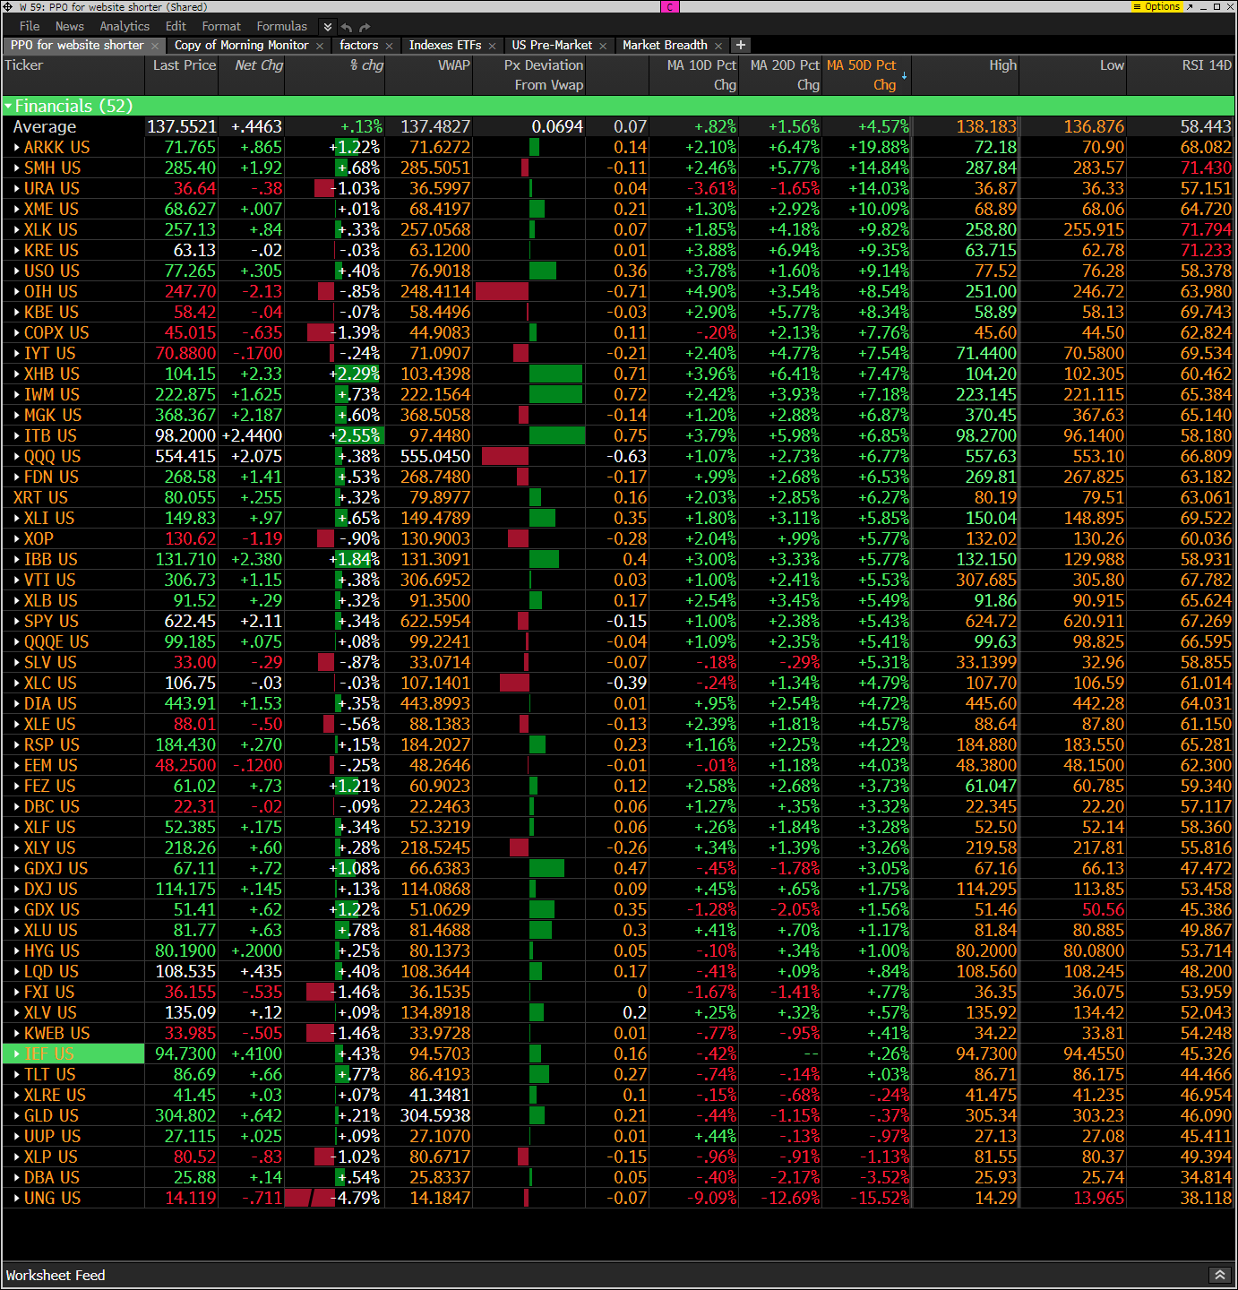
Task: Collapse the Financials (52) group
Action: (8, 107)
